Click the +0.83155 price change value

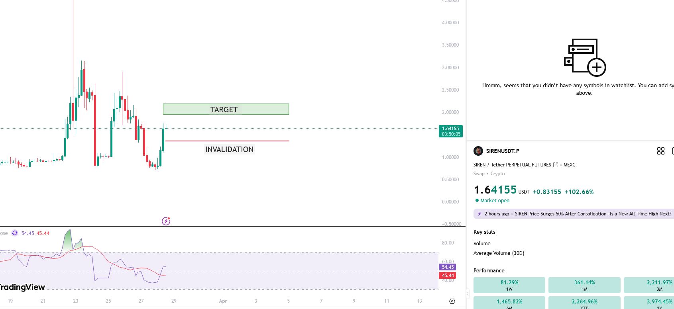click(x=547, y=192)
